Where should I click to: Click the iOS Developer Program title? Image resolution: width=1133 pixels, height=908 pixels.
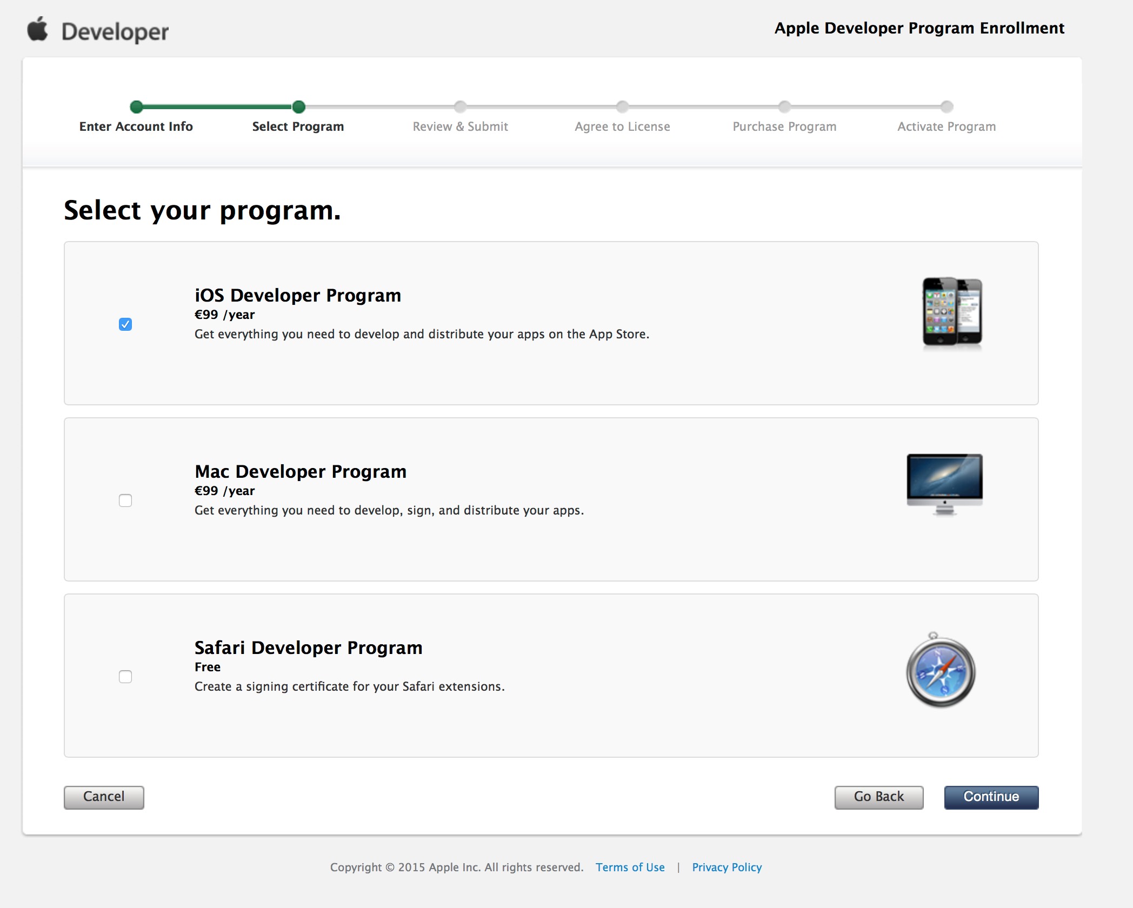pyautogui.click(x=298, y=296)
